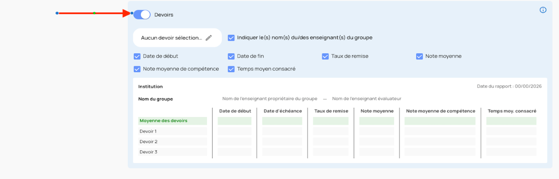Screen dimensions: 559x179
Task: Click the 'Nom du groupe' label
Action: pyautogui.click(x=156, y=99)
